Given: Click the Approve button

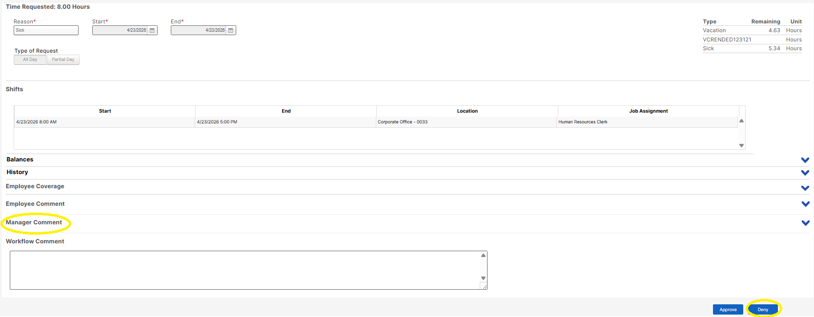Looking at the screenshot, I should pos(728,310).
